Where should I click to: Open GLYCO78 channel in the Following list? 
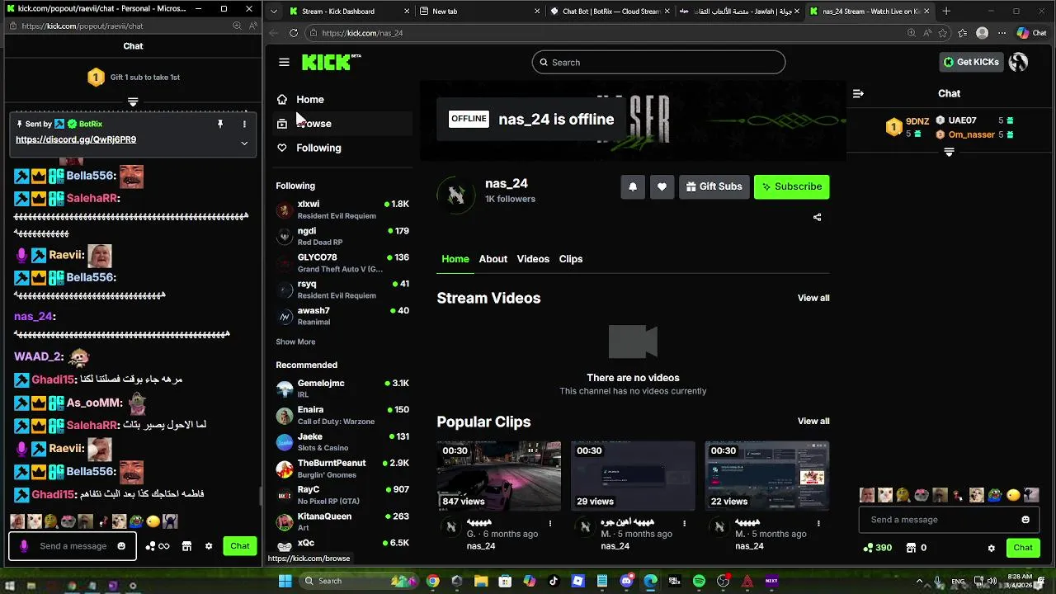pos(342,263)
